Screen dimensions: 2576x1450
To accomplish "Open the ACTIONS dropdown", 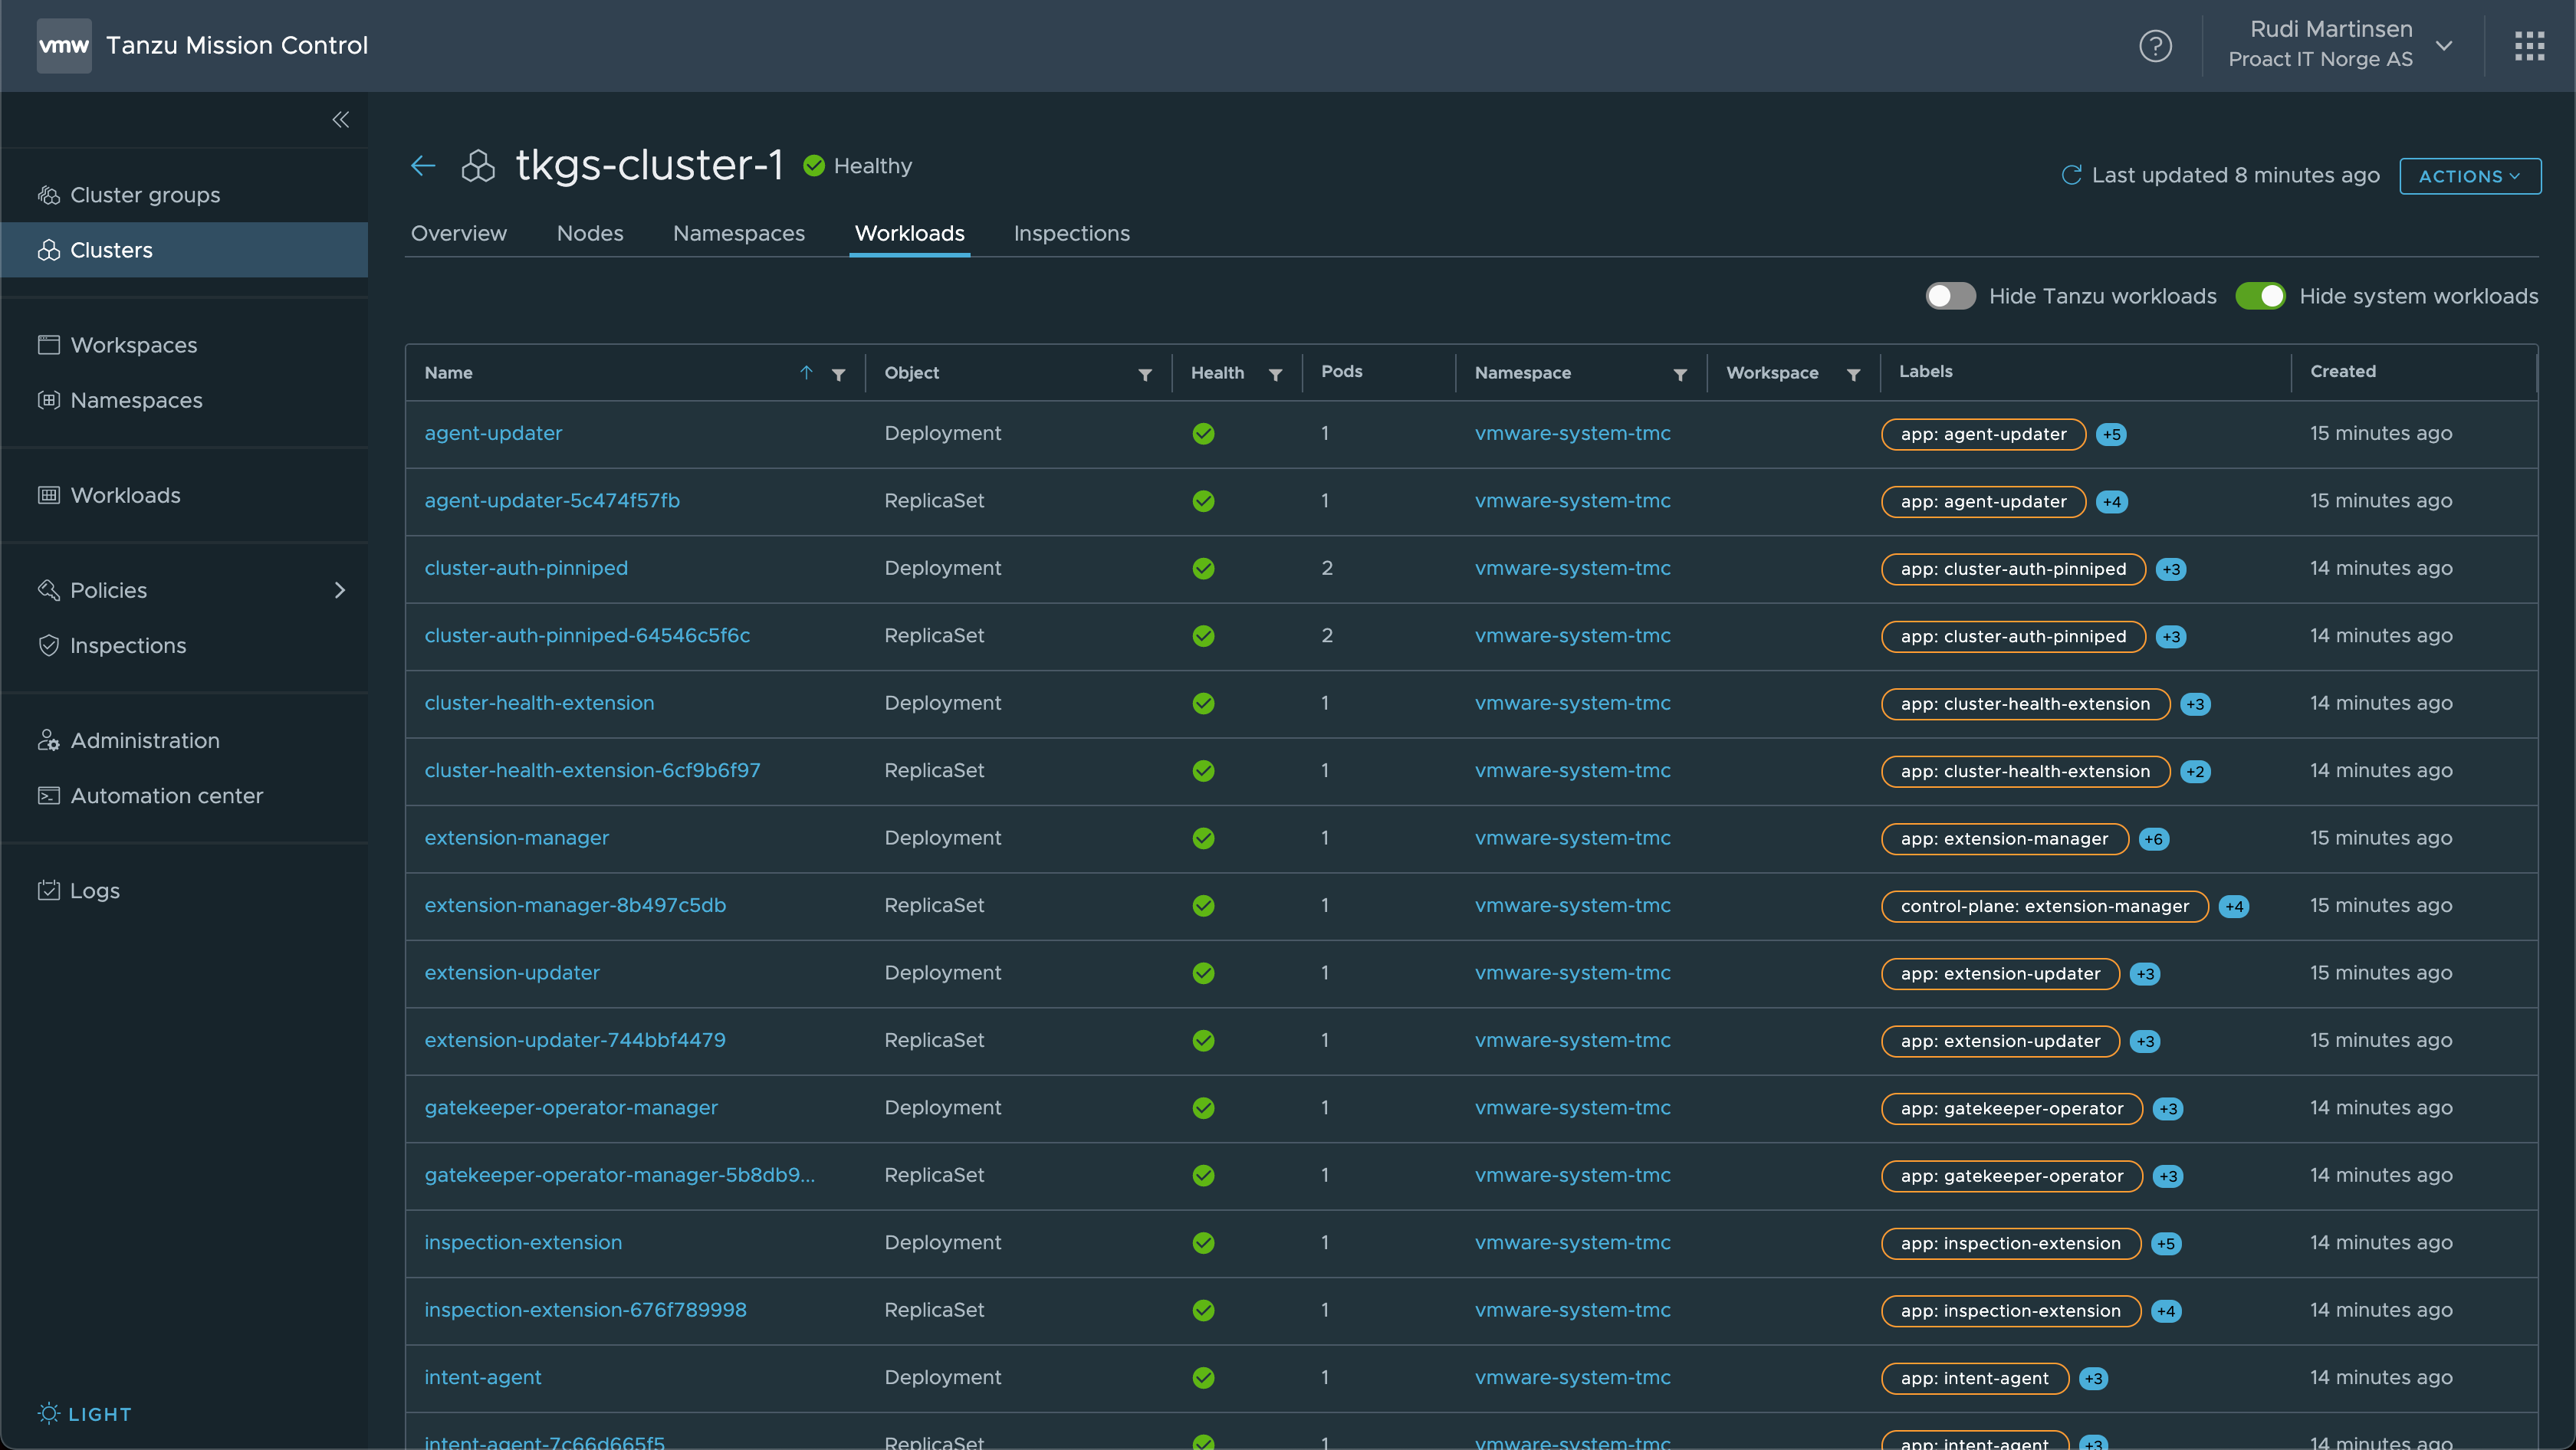I will click(2470, 176).
